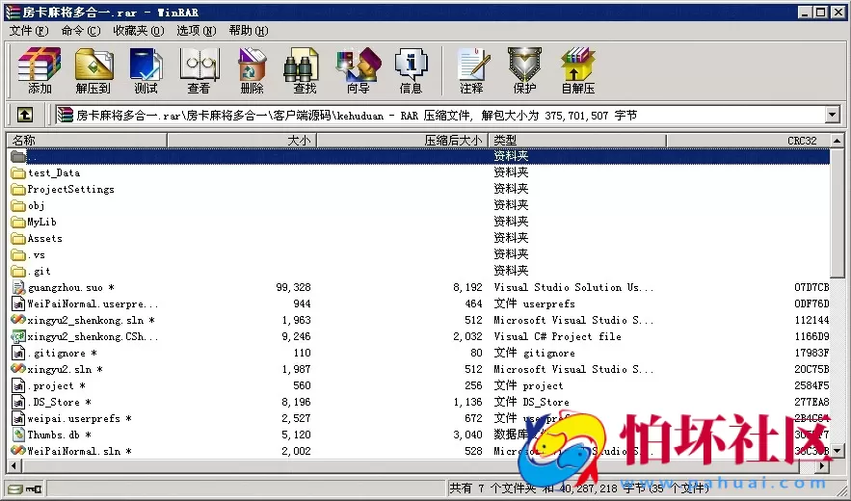851x501 pixels.
Task: Click the ProjectSettings folder icon
Action: pyautogui.click(x=18, y=190)
